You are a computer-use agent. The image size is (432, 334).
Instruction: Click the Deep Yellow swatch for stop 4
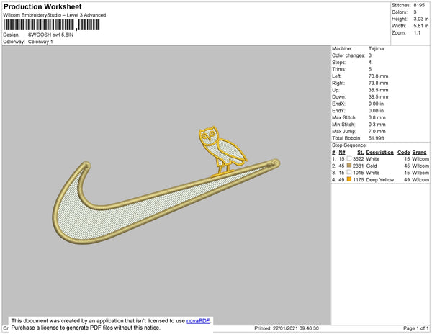coord(349,179)
